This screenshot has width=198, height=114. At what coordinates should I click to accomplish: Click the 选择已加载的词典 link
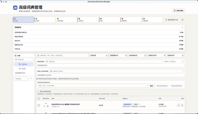tap(45, 91)
